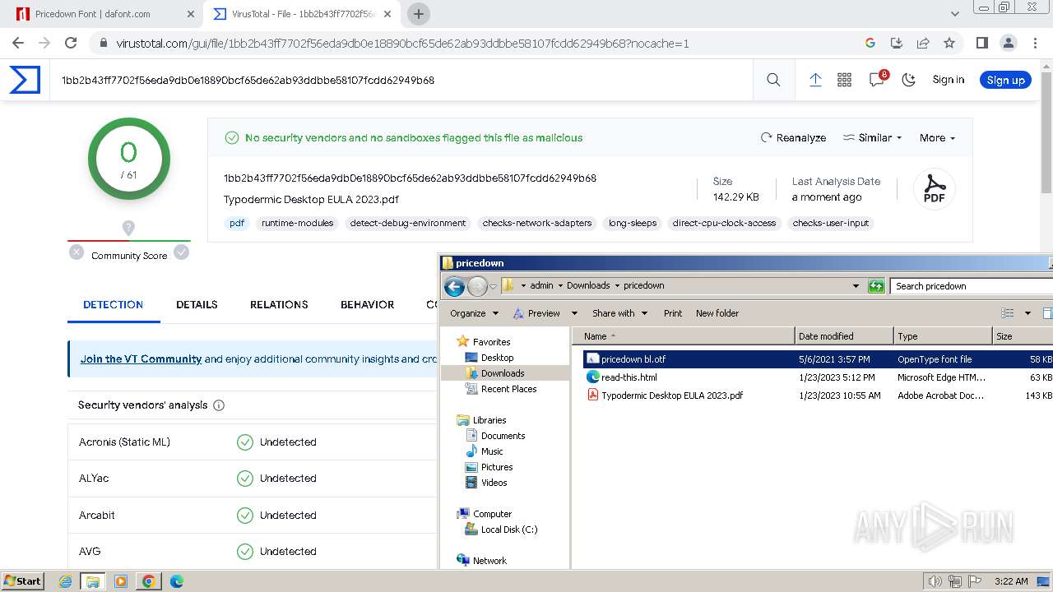1053x592 pixels.
Task: Bookmark this page star icon
Action: click(x=949, y=43)
